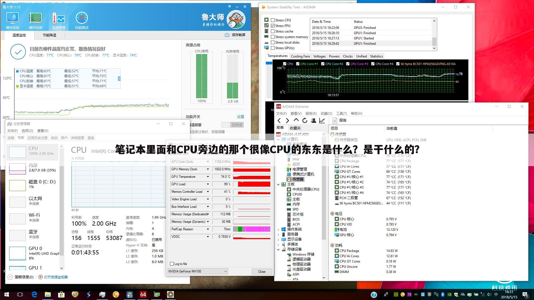Click 内存使用 usage bar
Image resolution: width=534 pixels, height=300 pixels.
click(x=233, y=76)
